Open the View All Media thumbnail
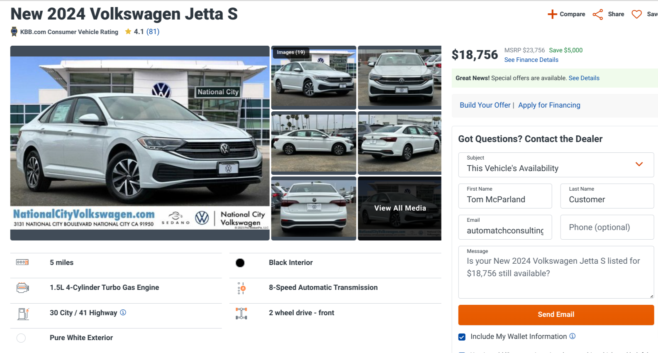The width and height of the screenshot is (658, 353). (400, 208)
